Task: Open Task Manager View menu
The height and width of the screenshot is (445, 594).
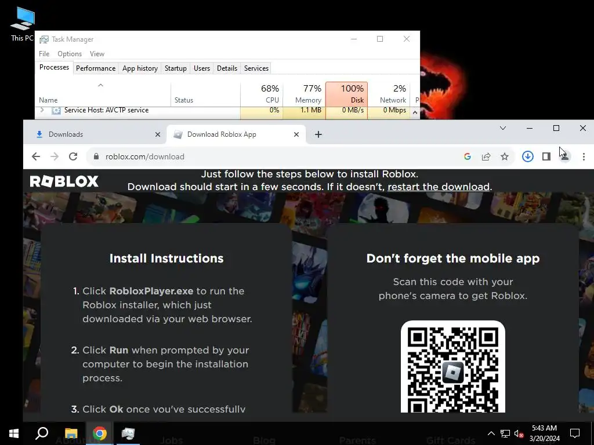Action: coord(97,54)
